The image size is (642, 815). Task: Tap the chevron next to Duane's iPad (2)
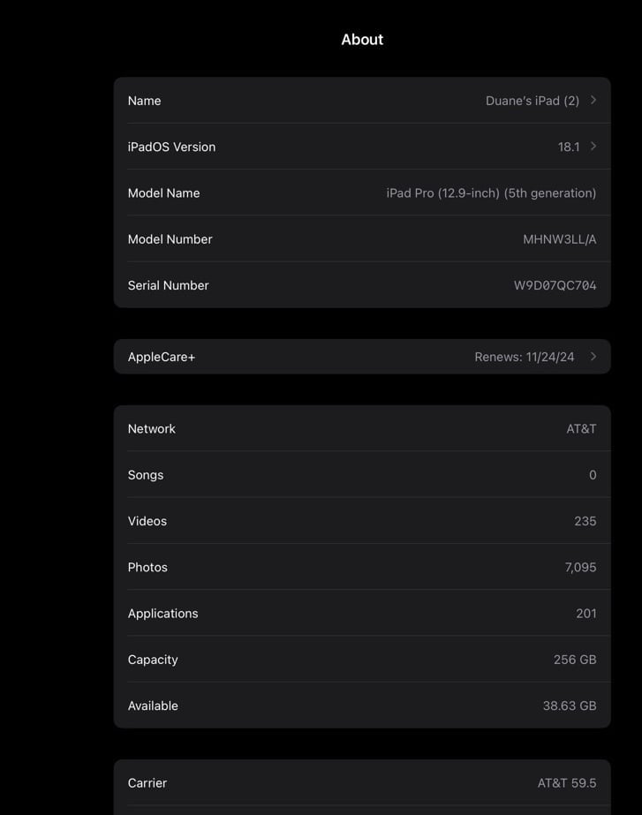[x=594, y=100]
